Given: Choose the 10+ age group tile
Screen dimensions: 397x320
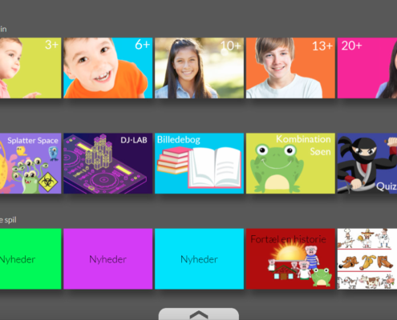Looking at the screenshot, I should (199, 68).
